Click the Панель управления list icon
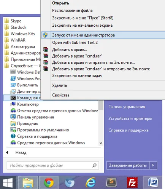This screenshot has width=165, height=189. pos(13,117)
